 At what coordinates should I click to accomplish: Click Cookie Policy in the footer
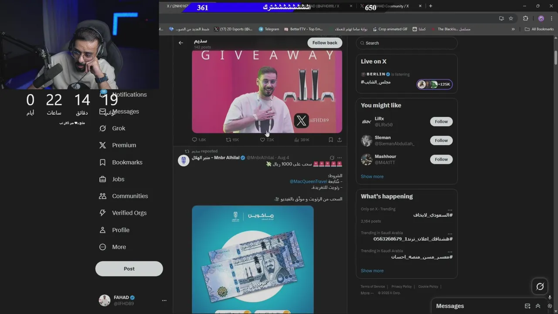click(428, 287)
